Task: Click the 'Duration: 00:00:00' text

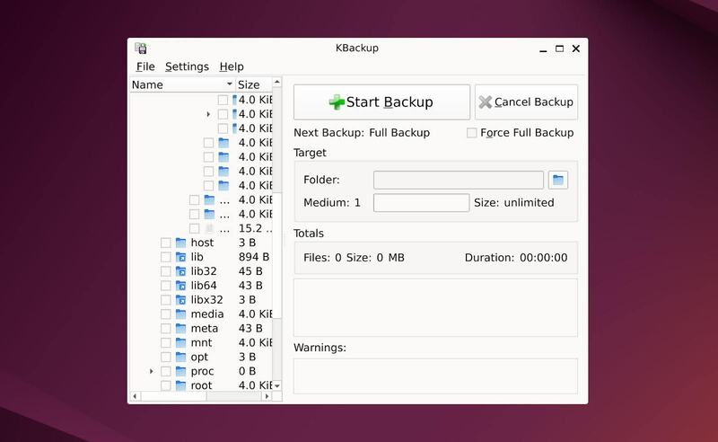Action: tap(516, 258)
